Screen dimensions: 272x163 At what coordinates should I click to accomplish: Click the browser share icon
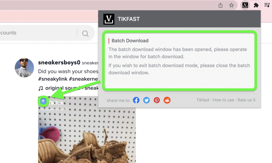point(220,5)
